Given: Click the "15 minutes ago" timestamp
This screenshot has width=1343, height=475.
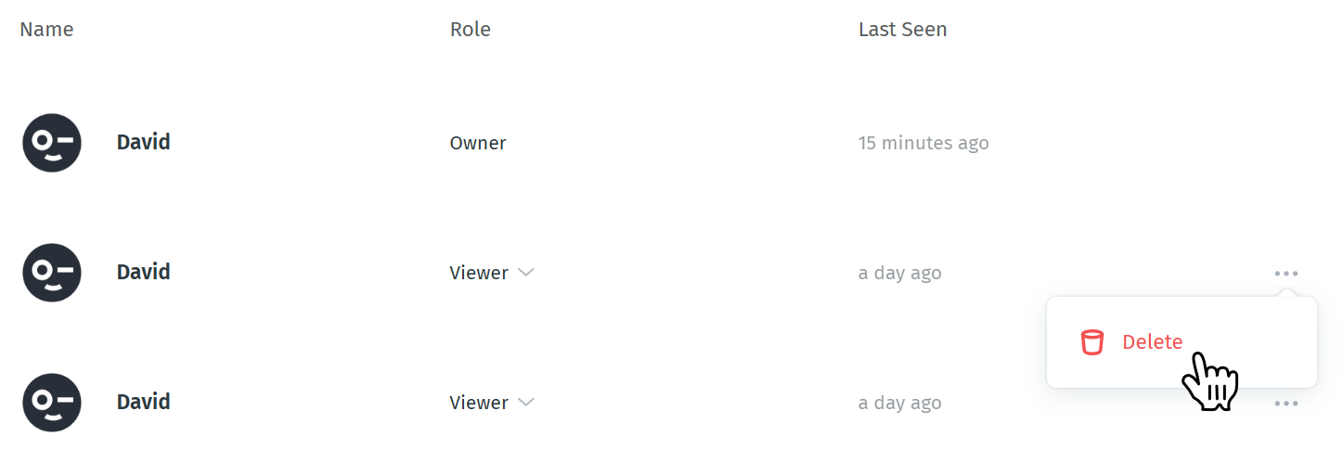Looking at the screenshot, I should pyautogui.click(x=923, y=143).
